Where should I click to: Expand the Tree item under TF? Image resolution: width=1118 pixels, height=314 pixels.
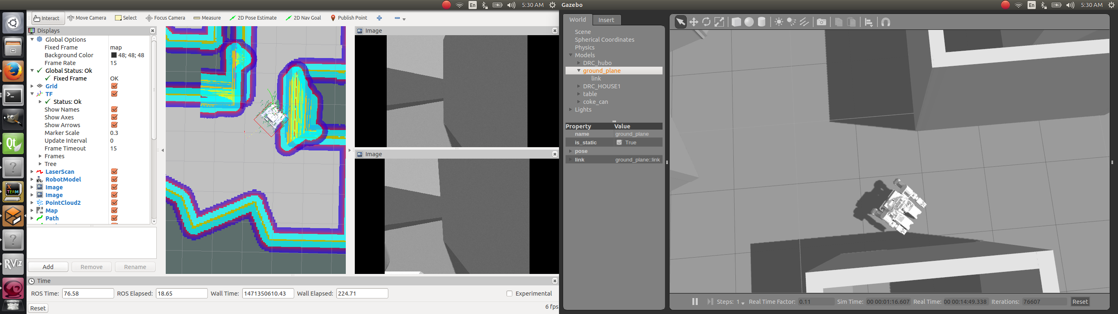point(40,164)
